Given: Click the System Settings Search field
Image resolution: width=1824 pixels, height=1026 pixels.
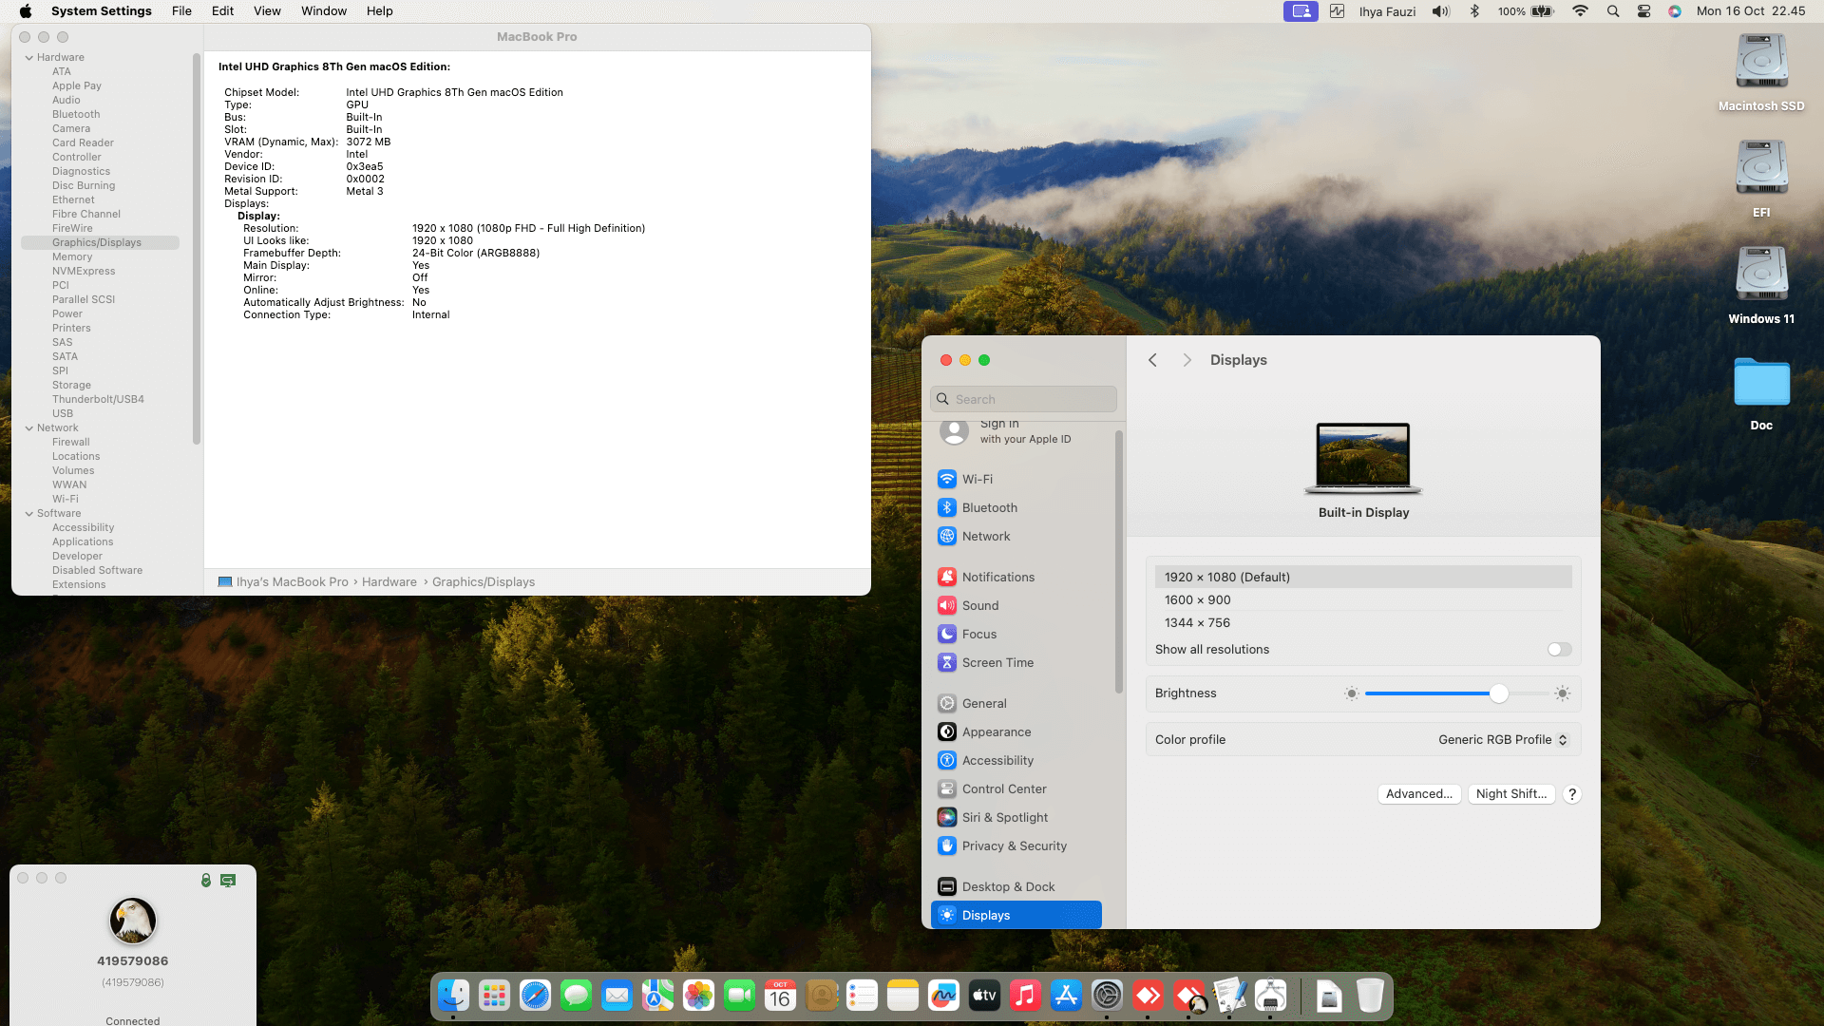Looking at the screenshot, I should [x=1023, y=399].
